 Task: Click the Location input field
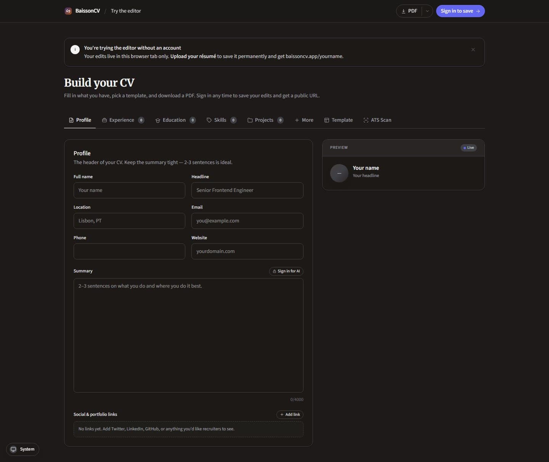(129, 221)
